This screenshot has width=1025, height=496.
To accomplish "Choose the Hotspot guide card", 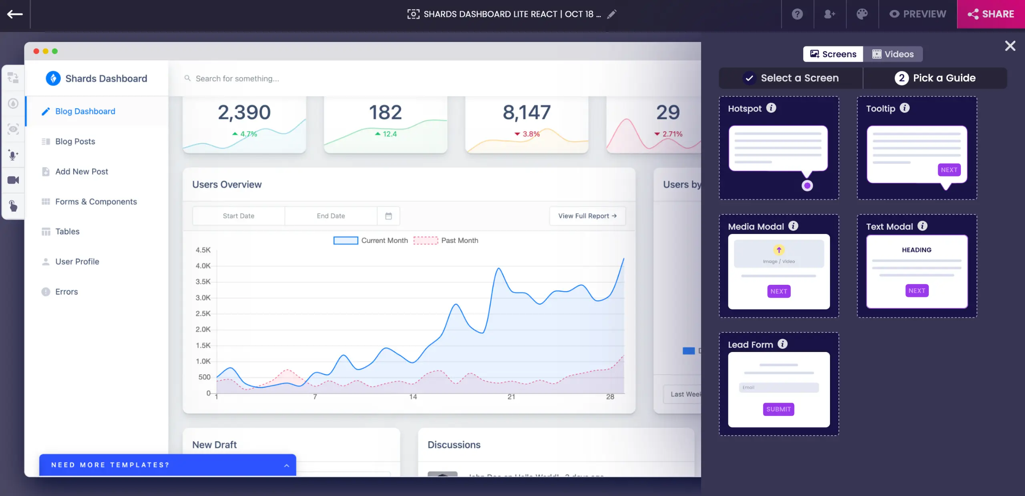I will click(x=779, y=148).
